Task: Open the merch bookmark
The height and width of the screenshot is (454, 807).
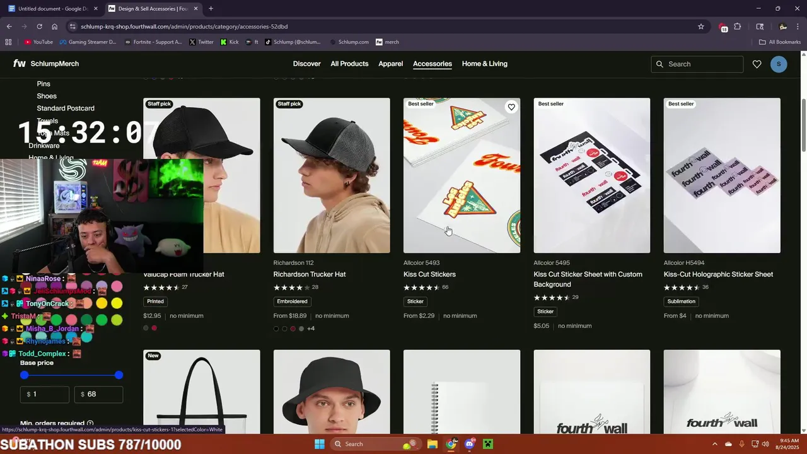Action: pyautogui.click(x=387, y=42)
